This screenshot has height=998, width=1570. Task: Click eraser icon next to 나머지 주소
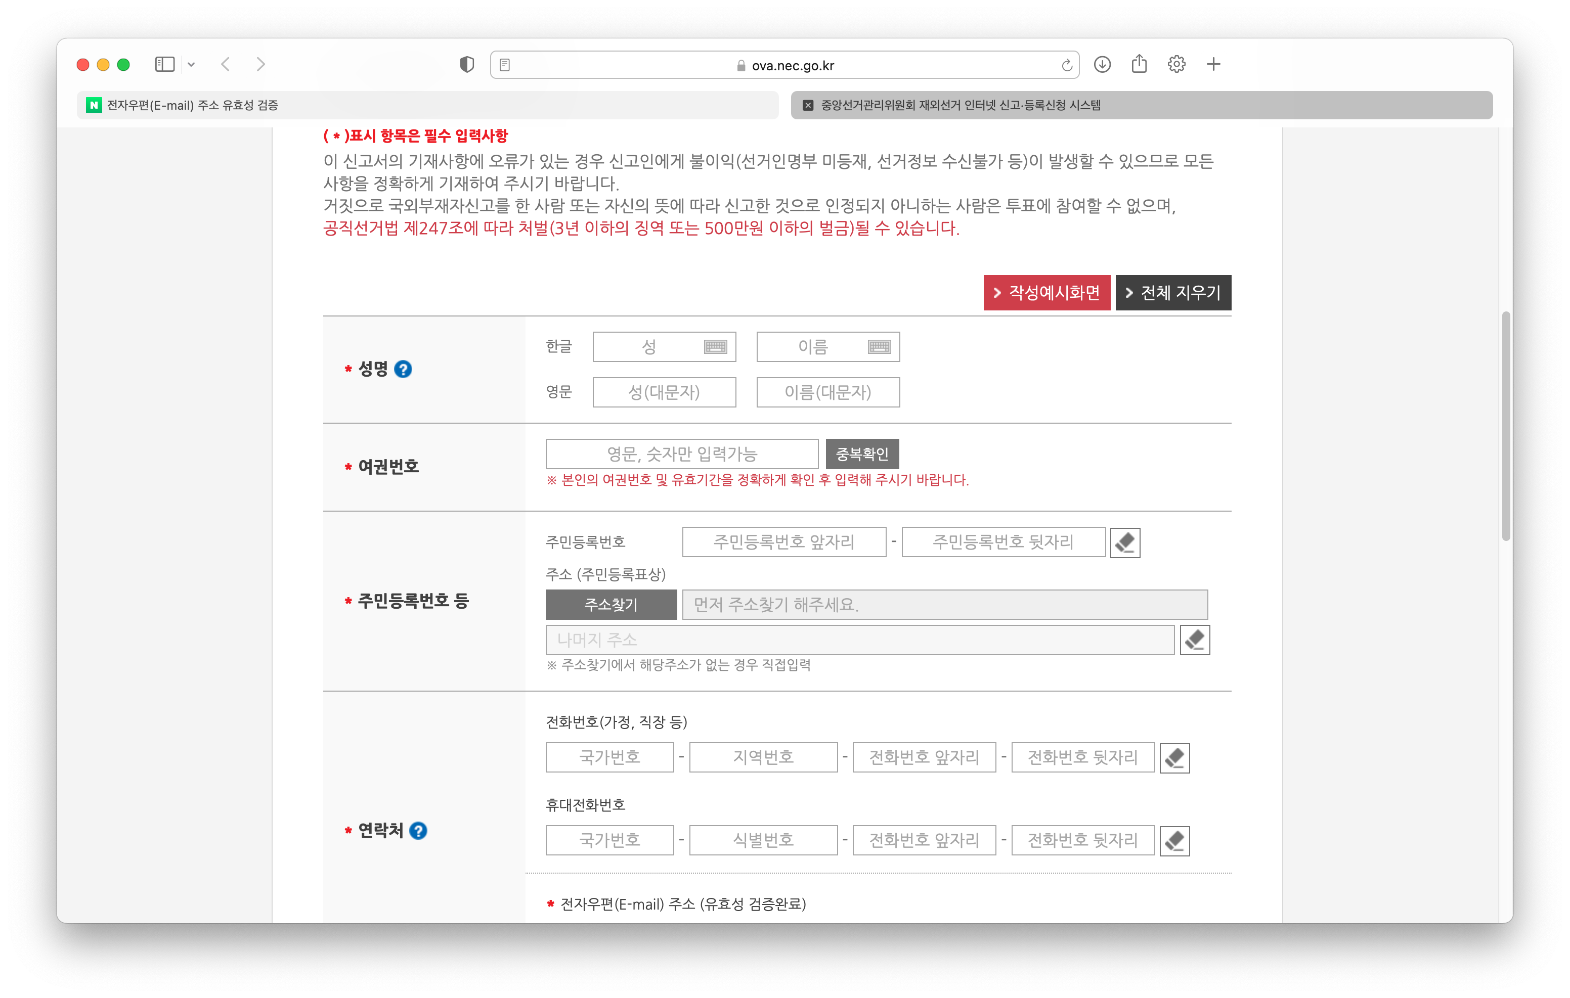coord(1195,640)
